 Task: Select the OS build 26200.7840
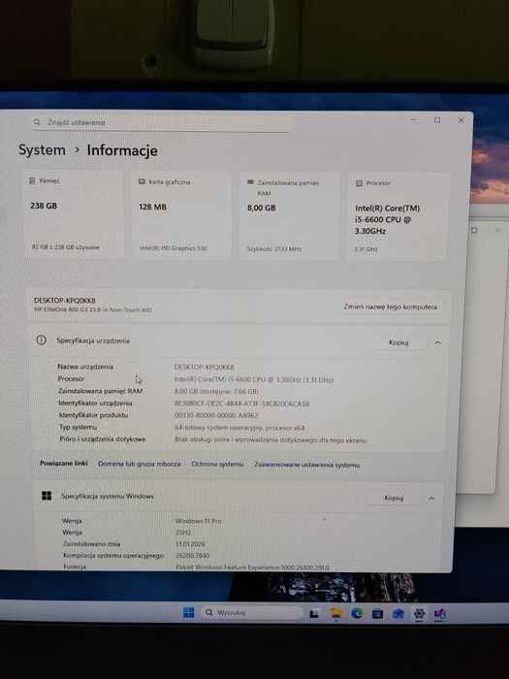click(x=193, y=555)
